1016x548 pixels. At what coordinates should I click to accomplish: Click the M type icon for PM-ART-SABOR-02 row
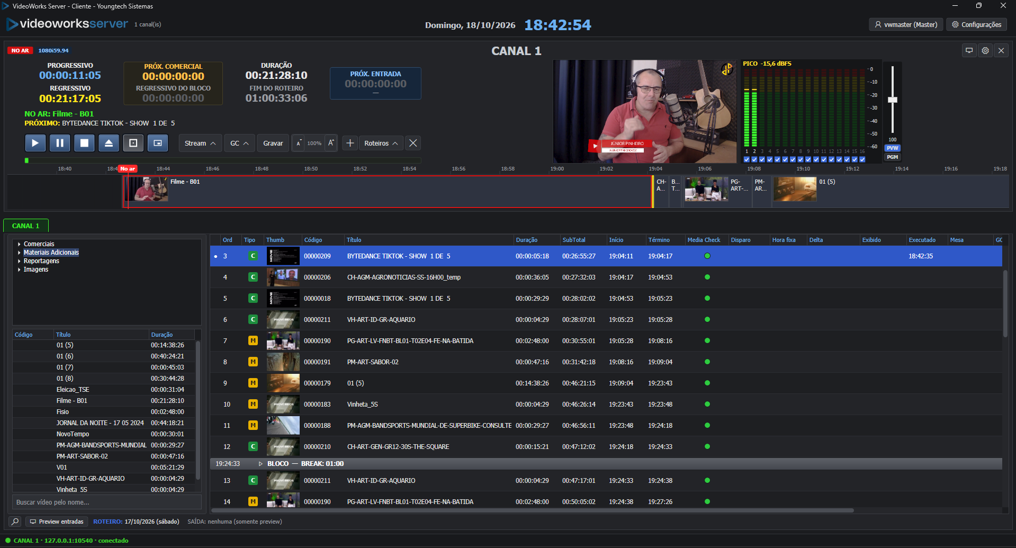click(x=253, y=362)
